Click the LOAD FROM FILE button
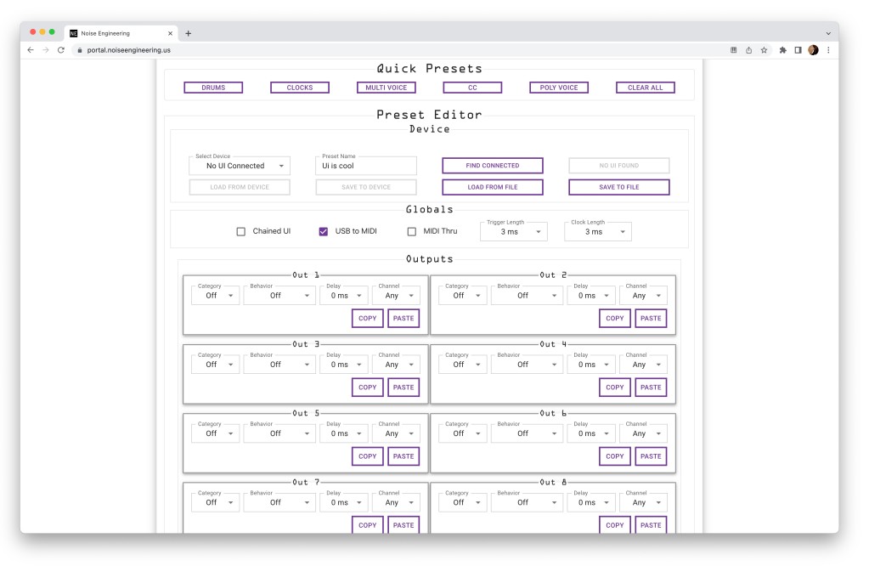The width and height of the screenshot is (869, 566). click(492, 187)
